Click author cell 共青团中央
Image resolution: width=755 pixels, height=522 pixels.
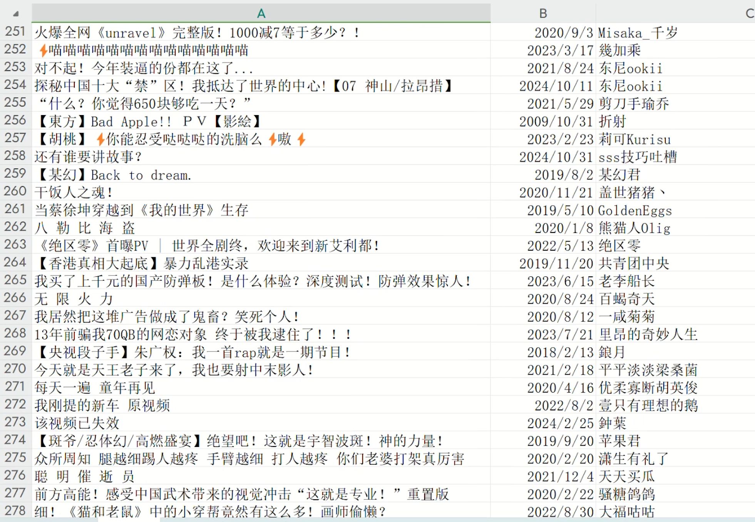[675, 263]
